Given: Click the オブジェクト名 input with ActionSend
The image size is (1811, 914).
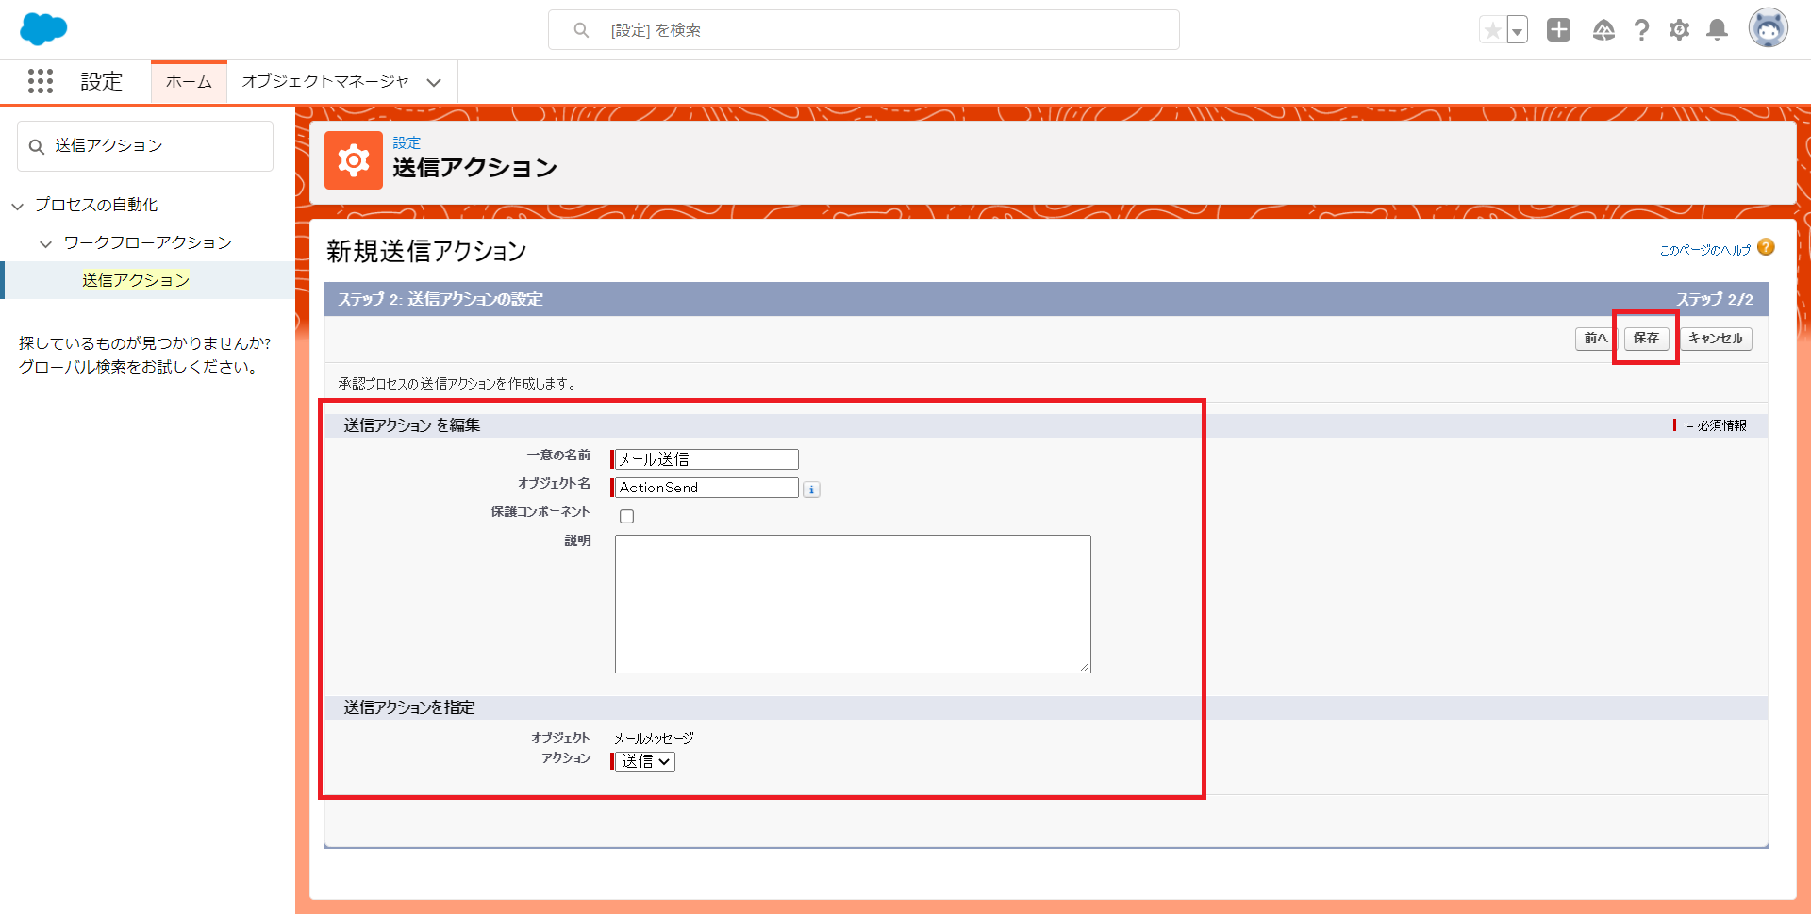Looking at the screenshot, I should coord(706,488).
